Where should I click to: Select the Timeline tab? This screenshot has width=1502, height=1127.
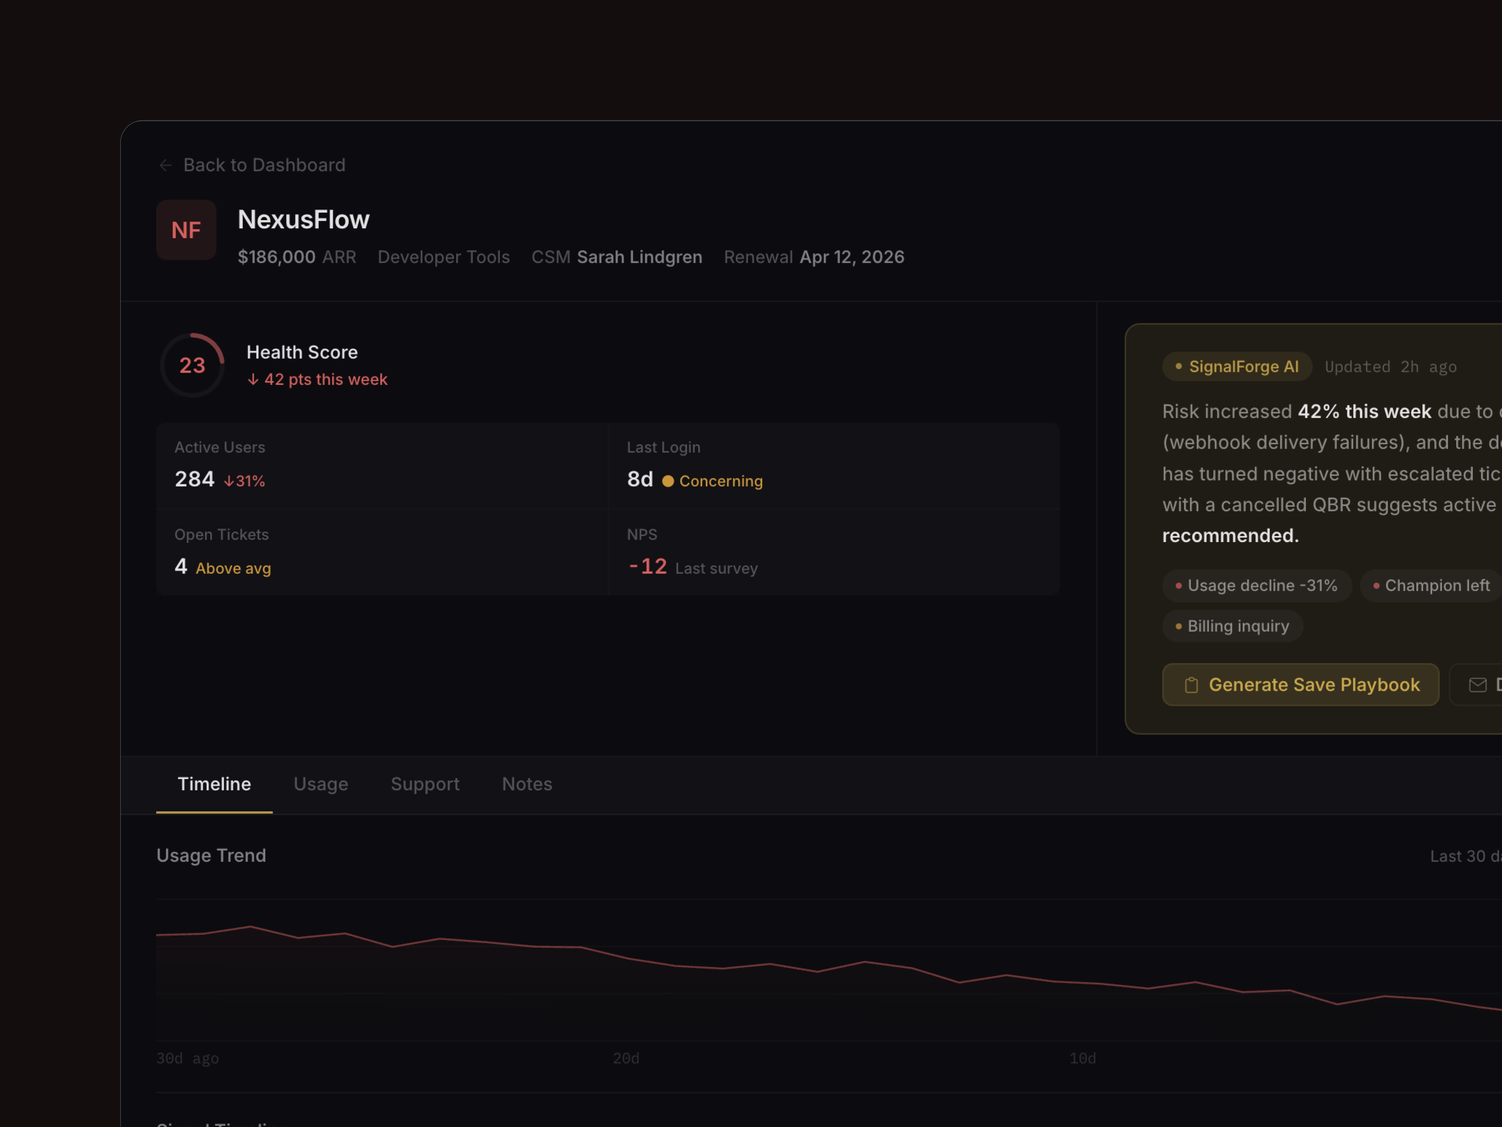pos(214,784)
